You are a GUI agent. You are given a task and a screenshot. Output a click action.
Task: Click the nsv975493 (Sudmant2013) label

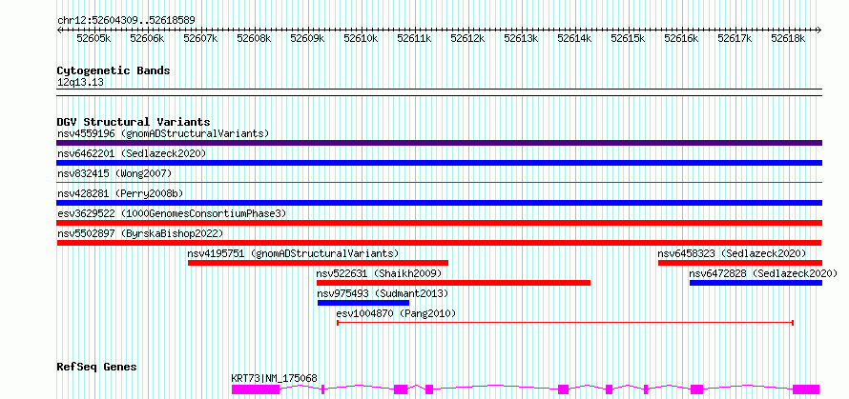pyautogui.click(x=383, y=293)
